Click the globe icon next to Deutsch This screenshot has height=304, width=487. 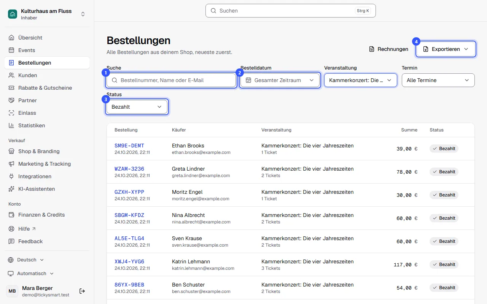click(11, 260)
